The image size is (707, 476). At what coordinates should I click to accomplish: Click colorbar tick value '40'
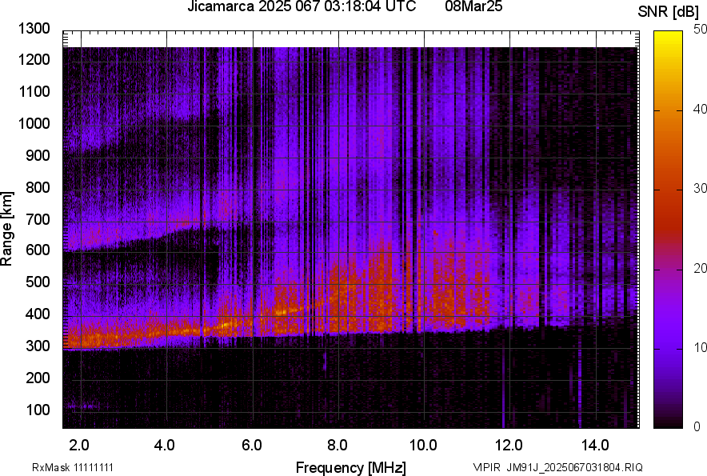tap(701, 109)
